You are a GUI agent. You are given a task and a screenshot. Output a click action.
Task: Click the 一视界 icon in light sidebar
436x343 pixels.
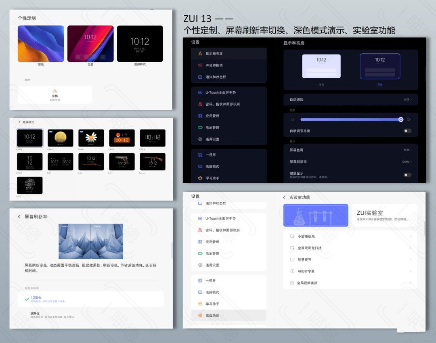coord(200,281)
